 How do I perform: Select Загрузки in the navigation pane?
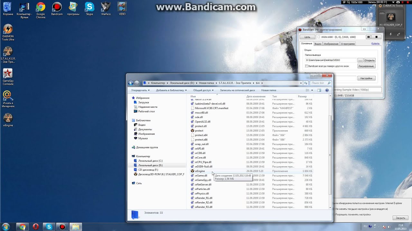pos(144,102)
